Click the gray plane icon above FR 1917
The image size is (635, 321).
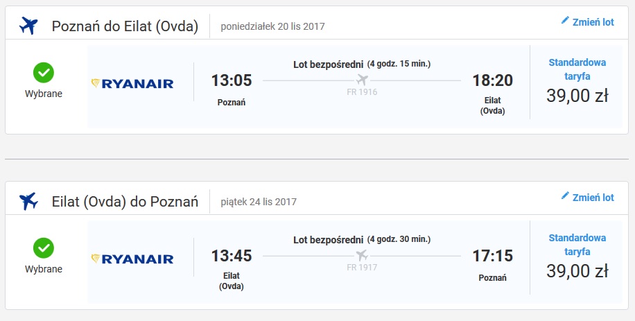click(x=362, y=255)
